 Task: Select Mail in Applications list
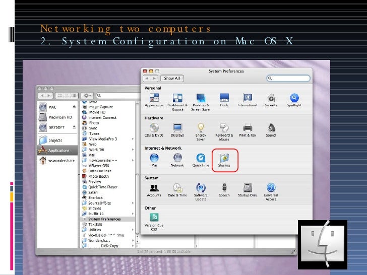click(x=108, y=155)
